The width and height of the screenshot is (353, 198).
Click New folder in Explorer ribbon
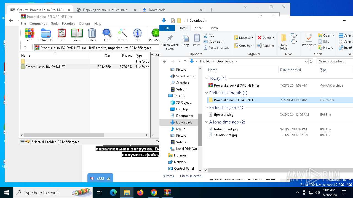point(284,42)
